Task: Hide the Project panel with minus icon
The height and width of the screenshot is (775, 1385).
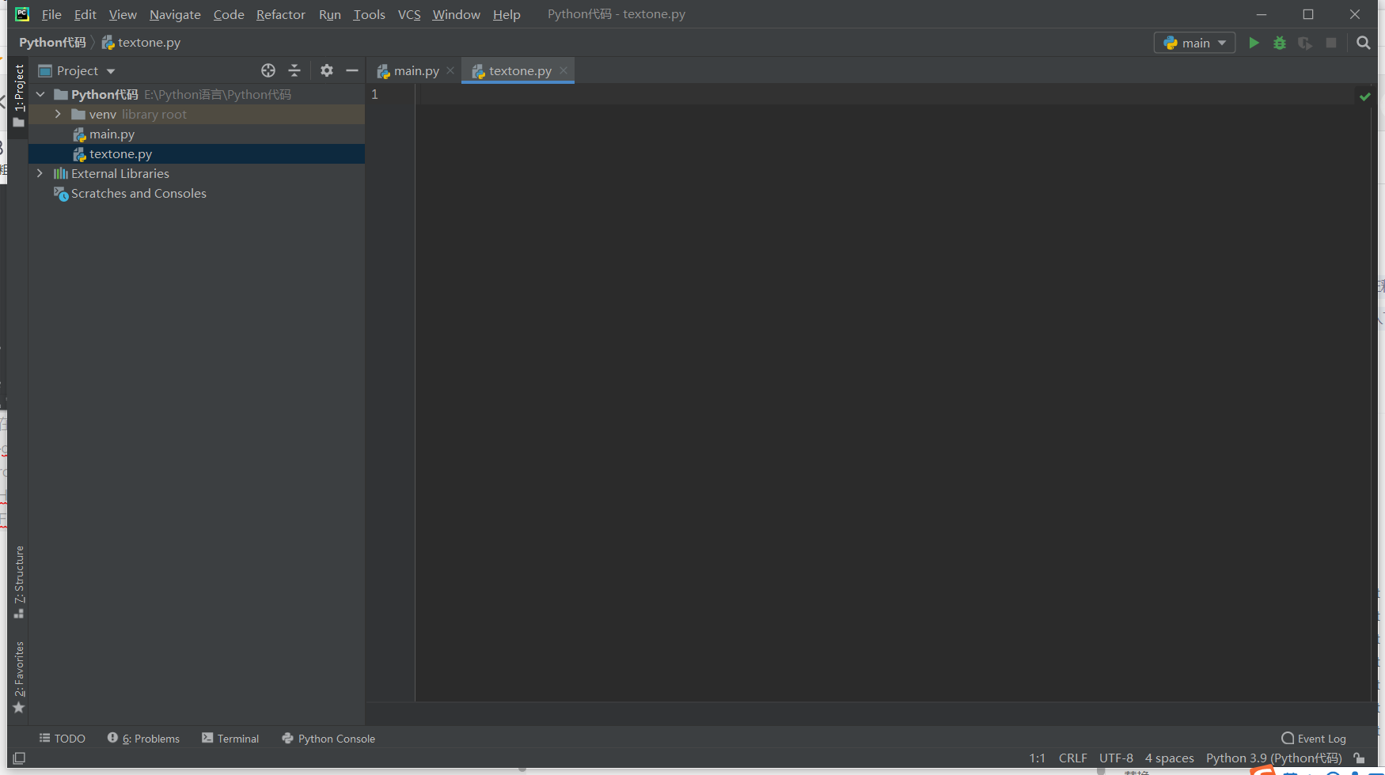Action: click(352, 70)
